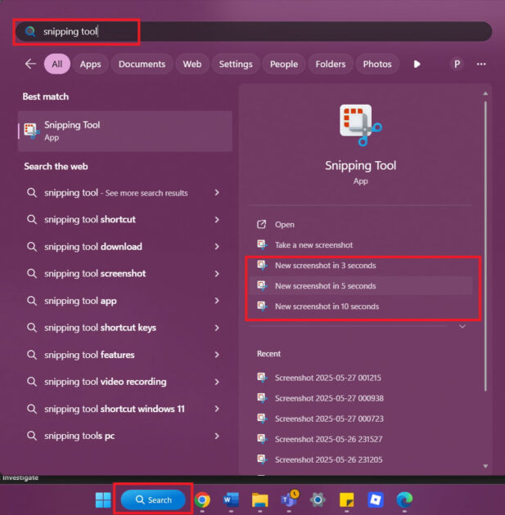Viewport: 505px width, 515px height.
Task: Choose Take a new screenshot
Action: (x=361, y=245)
